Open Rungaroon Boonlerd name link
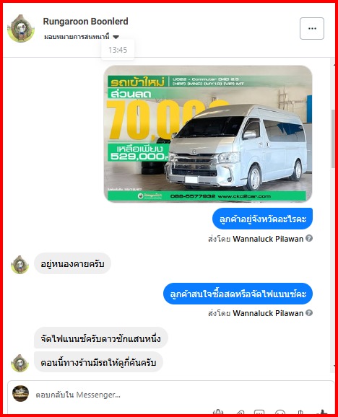This screenshot has width=338, height=417. [x=85, y=21]
